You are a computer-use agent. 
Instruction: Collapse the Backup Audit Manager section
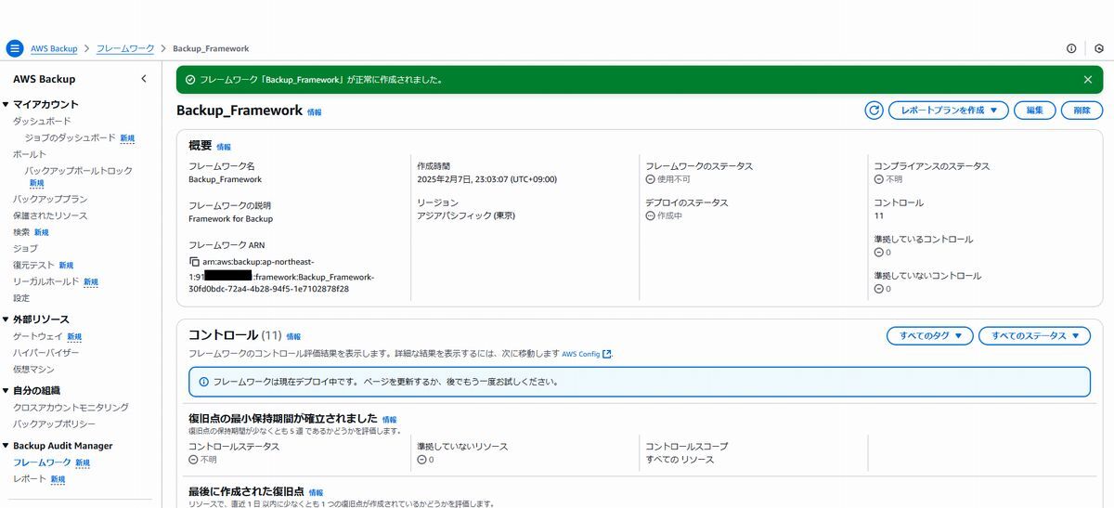6,447
